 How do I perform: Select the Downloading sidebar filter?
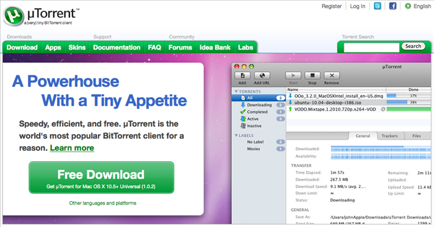tap(259, 105)
